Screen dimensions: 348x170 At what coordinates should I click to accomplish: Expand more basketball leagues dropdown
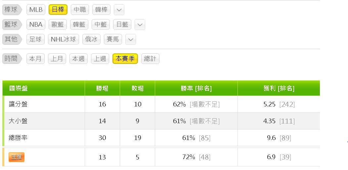click(x=140, y=25)
